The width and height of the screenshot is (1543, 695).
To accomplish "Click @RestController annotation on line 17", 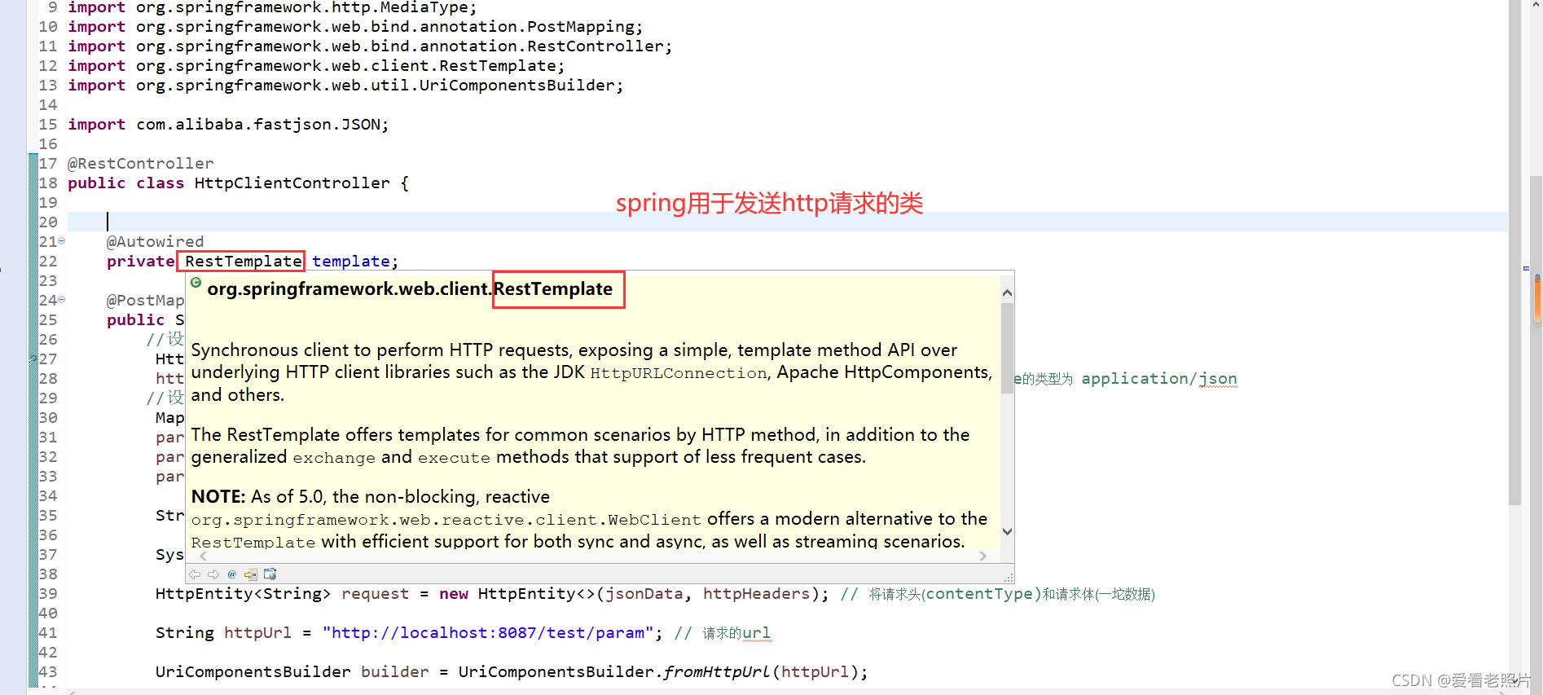I will (140, 164).
